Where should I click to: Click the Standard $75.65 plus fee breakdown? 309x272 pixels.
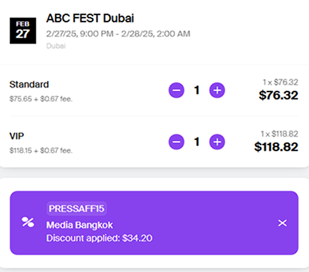pyautogui.click(x=41, y=99)
